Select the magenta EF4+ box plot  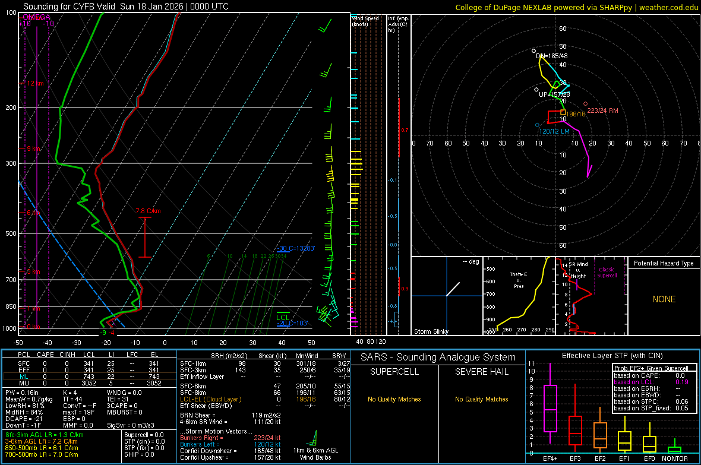550,404
